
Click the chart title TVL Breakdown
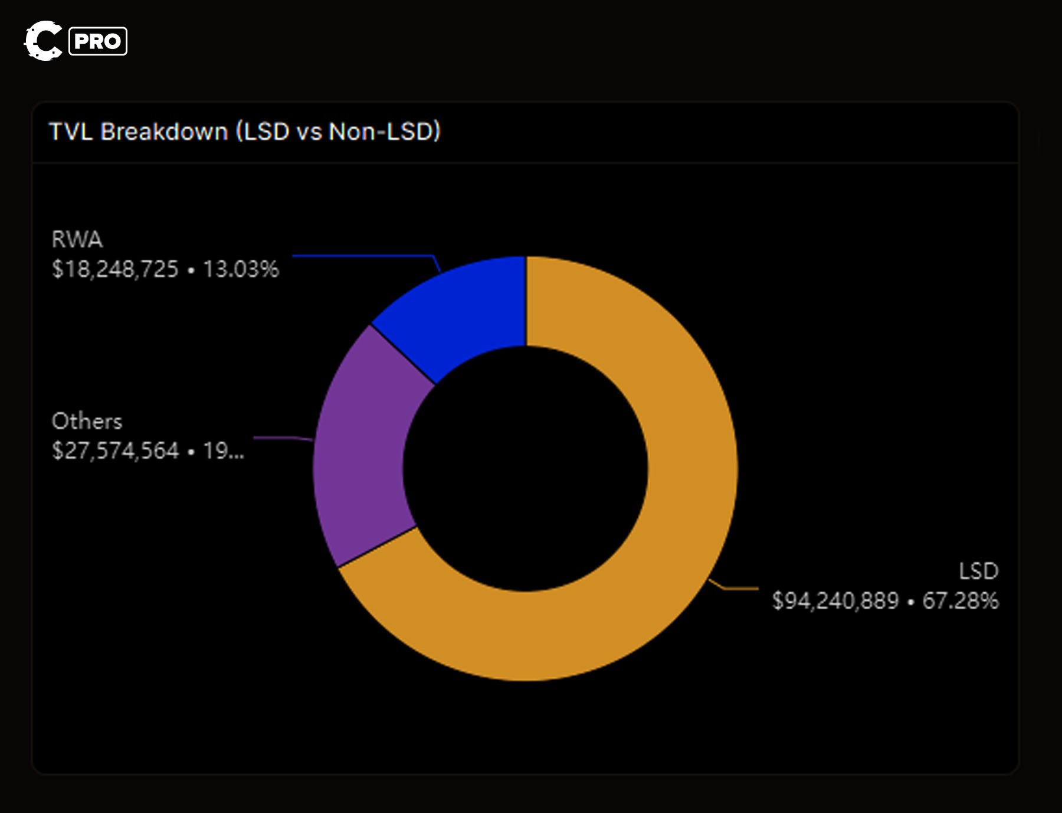(x=245, y=130)
